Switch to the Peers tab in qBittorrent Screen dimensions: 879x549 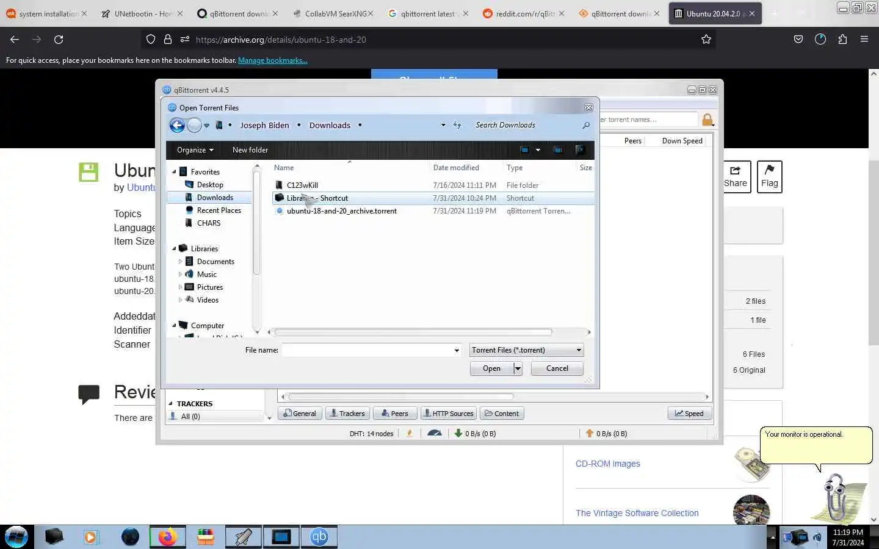point(395,414)
